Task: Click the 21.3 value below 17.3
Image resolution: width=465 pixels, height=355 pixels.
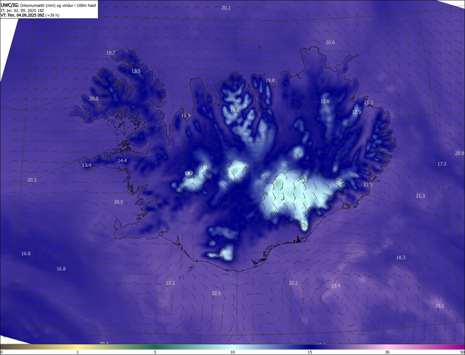Action: click(420, 196)
